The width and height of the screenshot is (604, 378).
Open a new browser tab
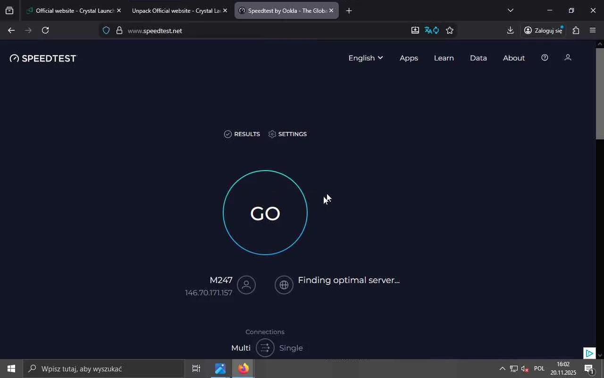tap(349, 10)
